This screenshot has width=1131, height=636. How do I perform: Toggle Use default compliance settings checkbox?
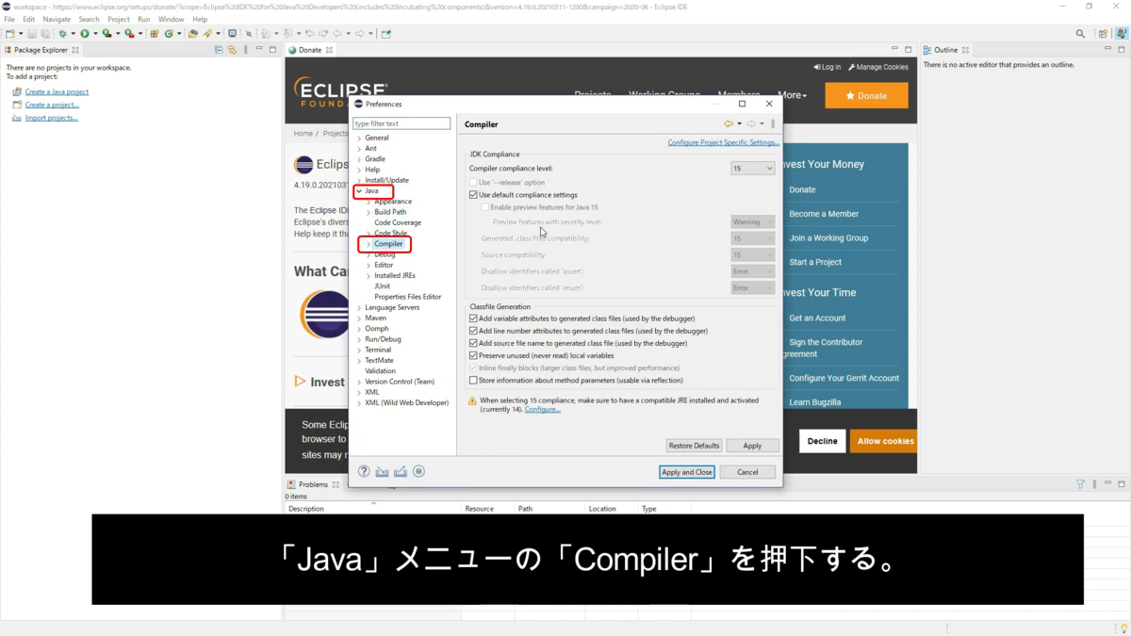(x=473, y=195)
